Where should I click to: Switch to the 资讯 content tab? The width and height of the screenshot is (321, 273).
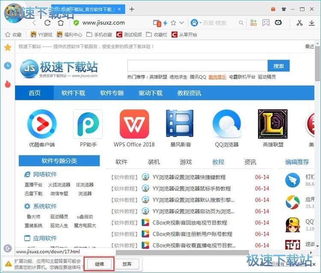250,162
